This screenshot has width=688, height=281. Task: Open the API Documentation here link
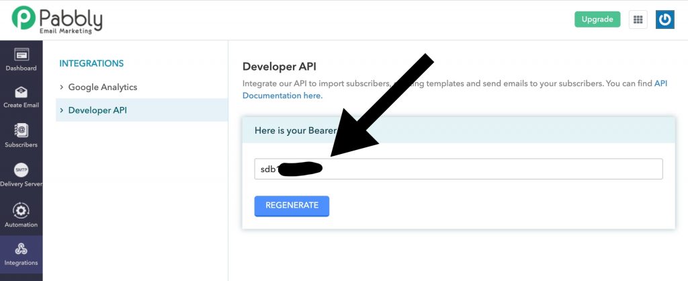[x=282, y=95]
